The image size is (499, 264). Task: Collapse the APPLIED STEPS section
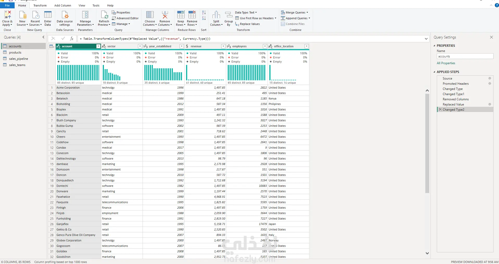[x=434, y=72]
